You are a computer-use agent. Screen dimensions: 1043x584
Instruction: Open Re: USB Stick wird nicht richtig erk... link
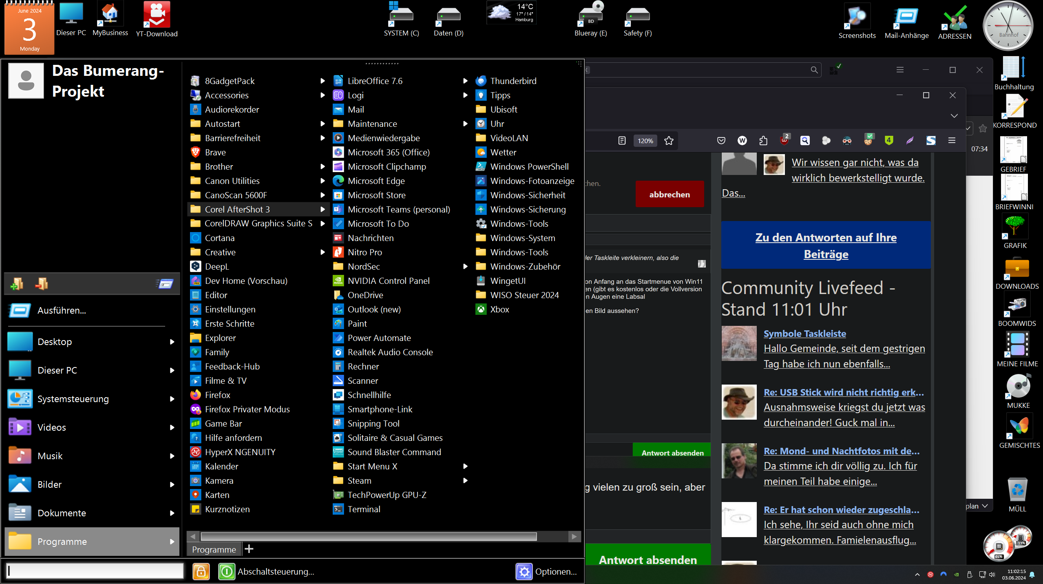coord(844,392)
